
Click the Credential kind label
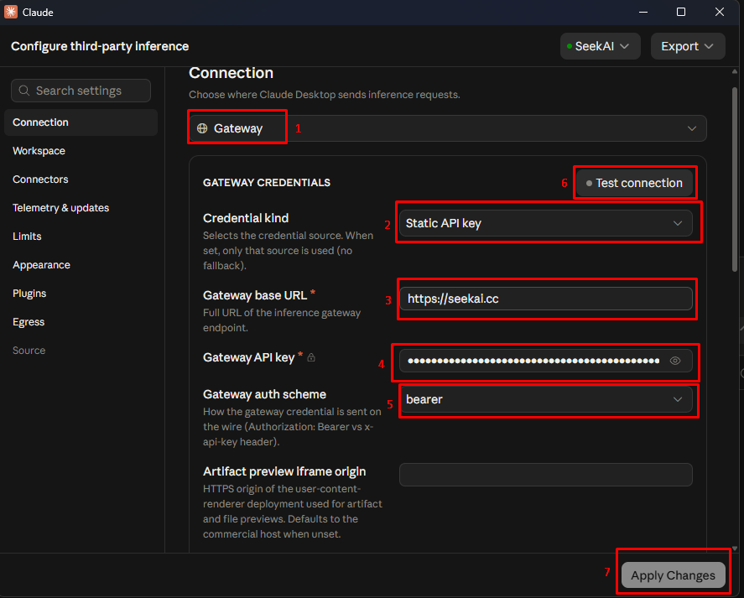[x=246, y=218]
